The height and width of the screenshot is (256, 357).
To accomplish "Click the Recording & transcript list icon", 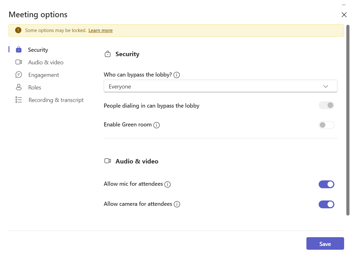I will [19, 100].
